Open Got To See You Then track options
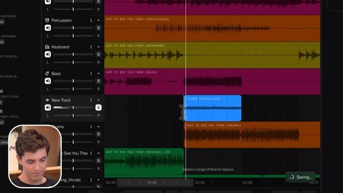The height and width of the screenshot is (193, 343). [91, 153]
